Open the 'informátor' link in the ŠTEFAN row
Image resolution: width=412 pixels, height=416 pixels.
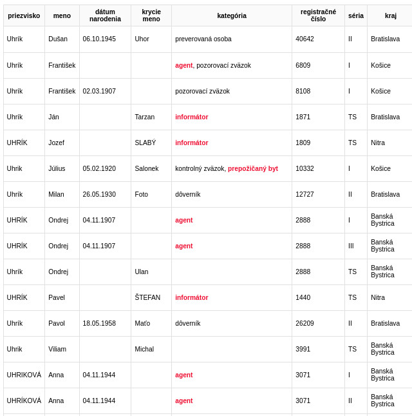[191, 297]
